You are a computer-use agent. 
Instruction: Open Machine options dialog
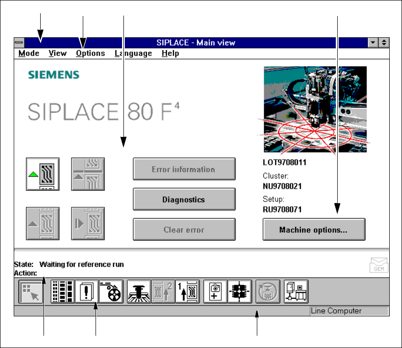coord(314,229)
